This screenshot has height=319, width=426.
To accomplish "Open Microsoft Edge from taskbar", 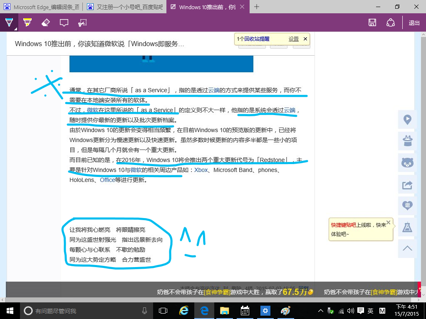I will [x=204, y=311].
